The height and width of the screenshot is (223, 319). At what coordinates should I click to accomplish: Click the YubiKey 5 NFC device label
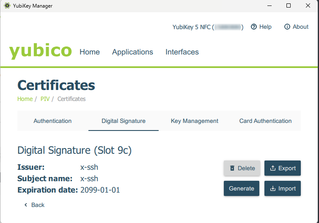click(x=208, y=27)
